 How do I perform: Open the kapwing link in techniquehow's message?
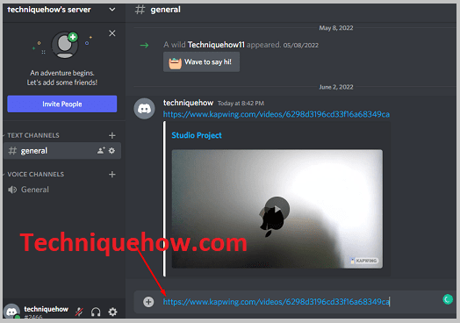coord(276,114)
